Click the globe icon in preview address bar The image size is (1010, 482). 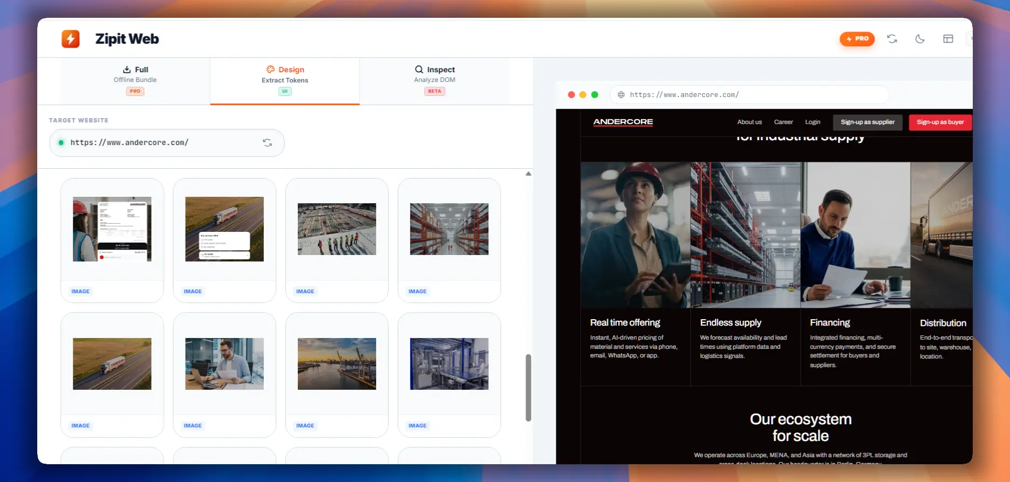(621, 95)
